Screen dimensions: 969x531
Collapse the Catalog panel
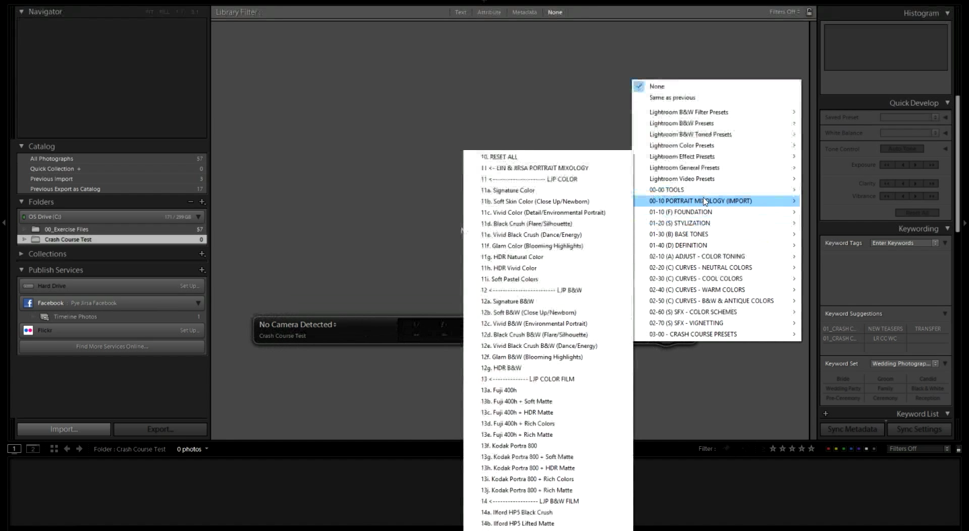click(x=22, y=146)
